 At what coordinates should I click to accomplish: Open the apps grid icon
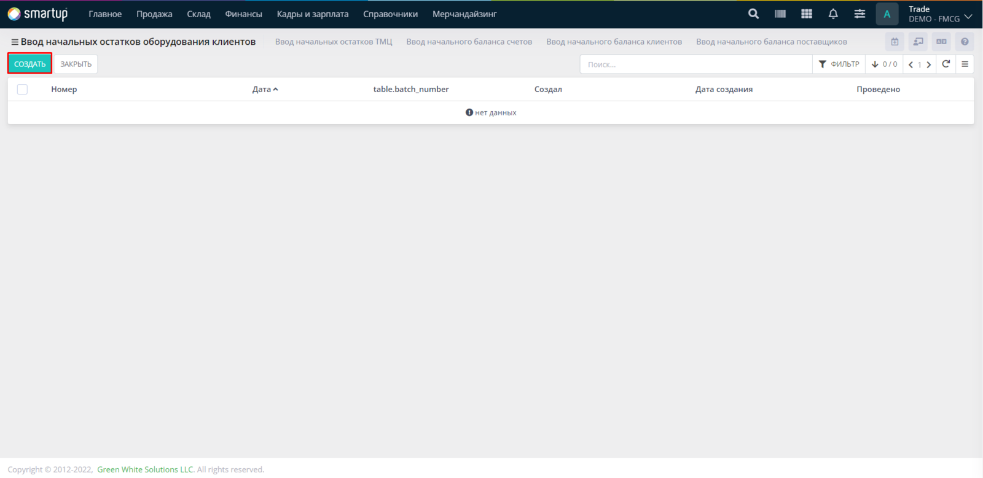807,13
